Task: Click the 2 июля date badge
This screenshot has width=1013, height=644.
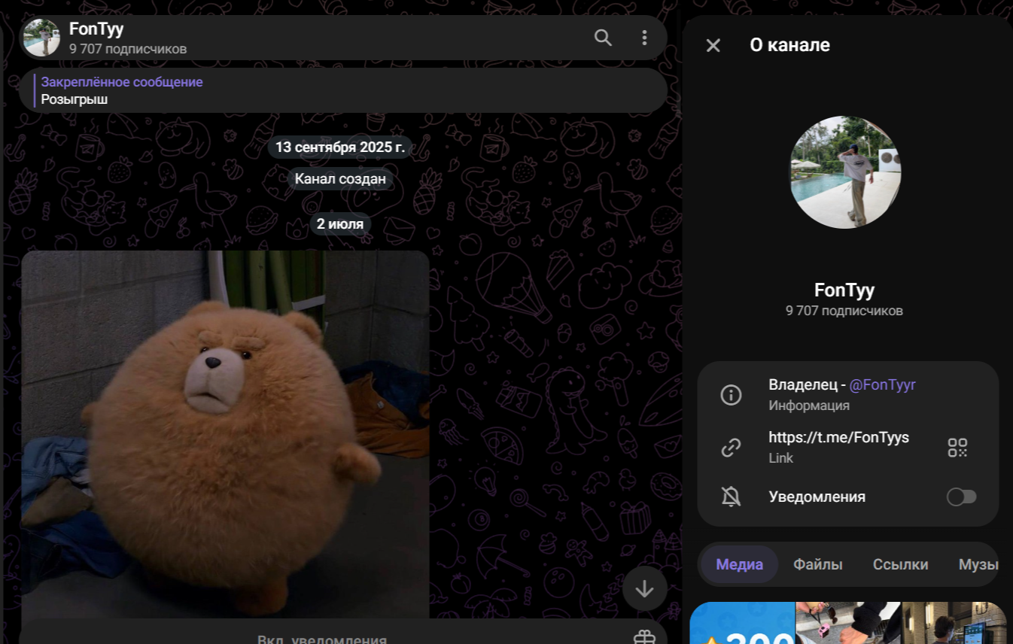Action: point(340,223)
